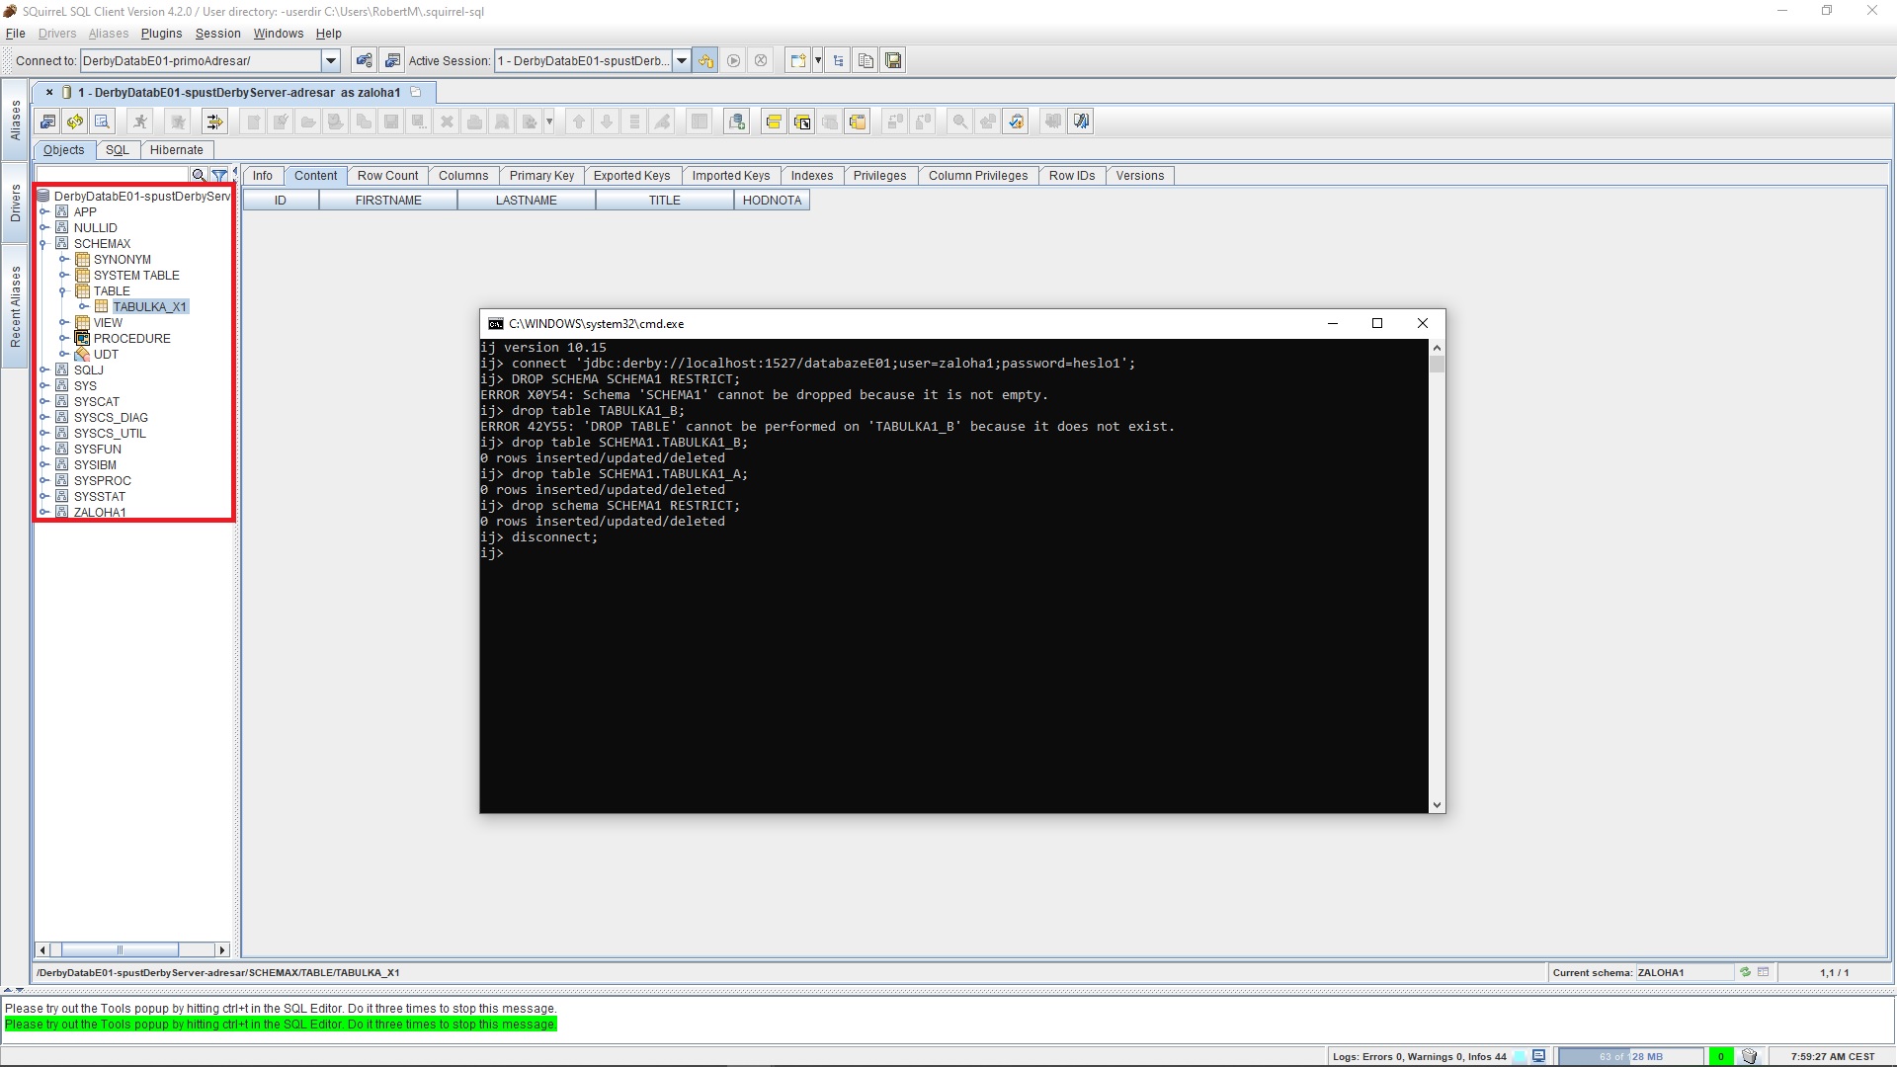Expand the ZALOHA1 schema node
The image size is (1897, 1067).
(x=44, y=512)
